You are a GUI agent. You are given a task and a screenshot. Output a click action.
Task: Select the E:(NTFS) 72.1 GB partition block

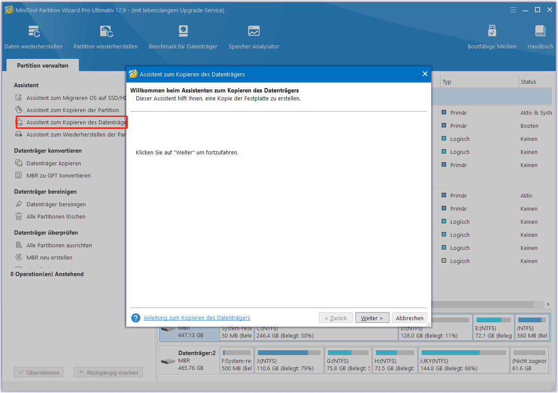click(494, 328)
